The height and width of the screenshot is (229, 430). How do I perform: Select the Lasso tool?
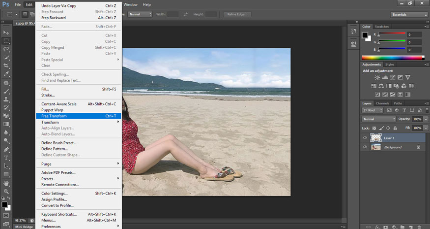point(6,49)
